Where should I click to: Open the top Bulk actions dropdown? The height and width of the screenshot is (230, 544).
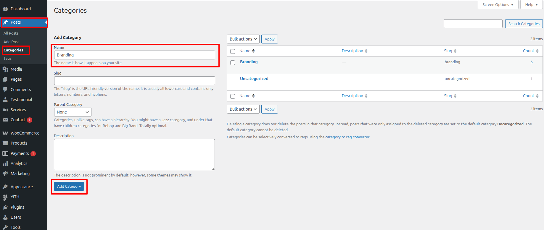click(x=243, y=39)
